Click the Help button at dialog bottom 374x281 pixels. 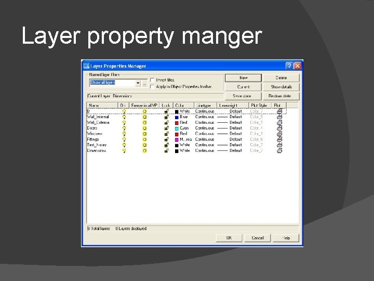[x=286, y=238]
